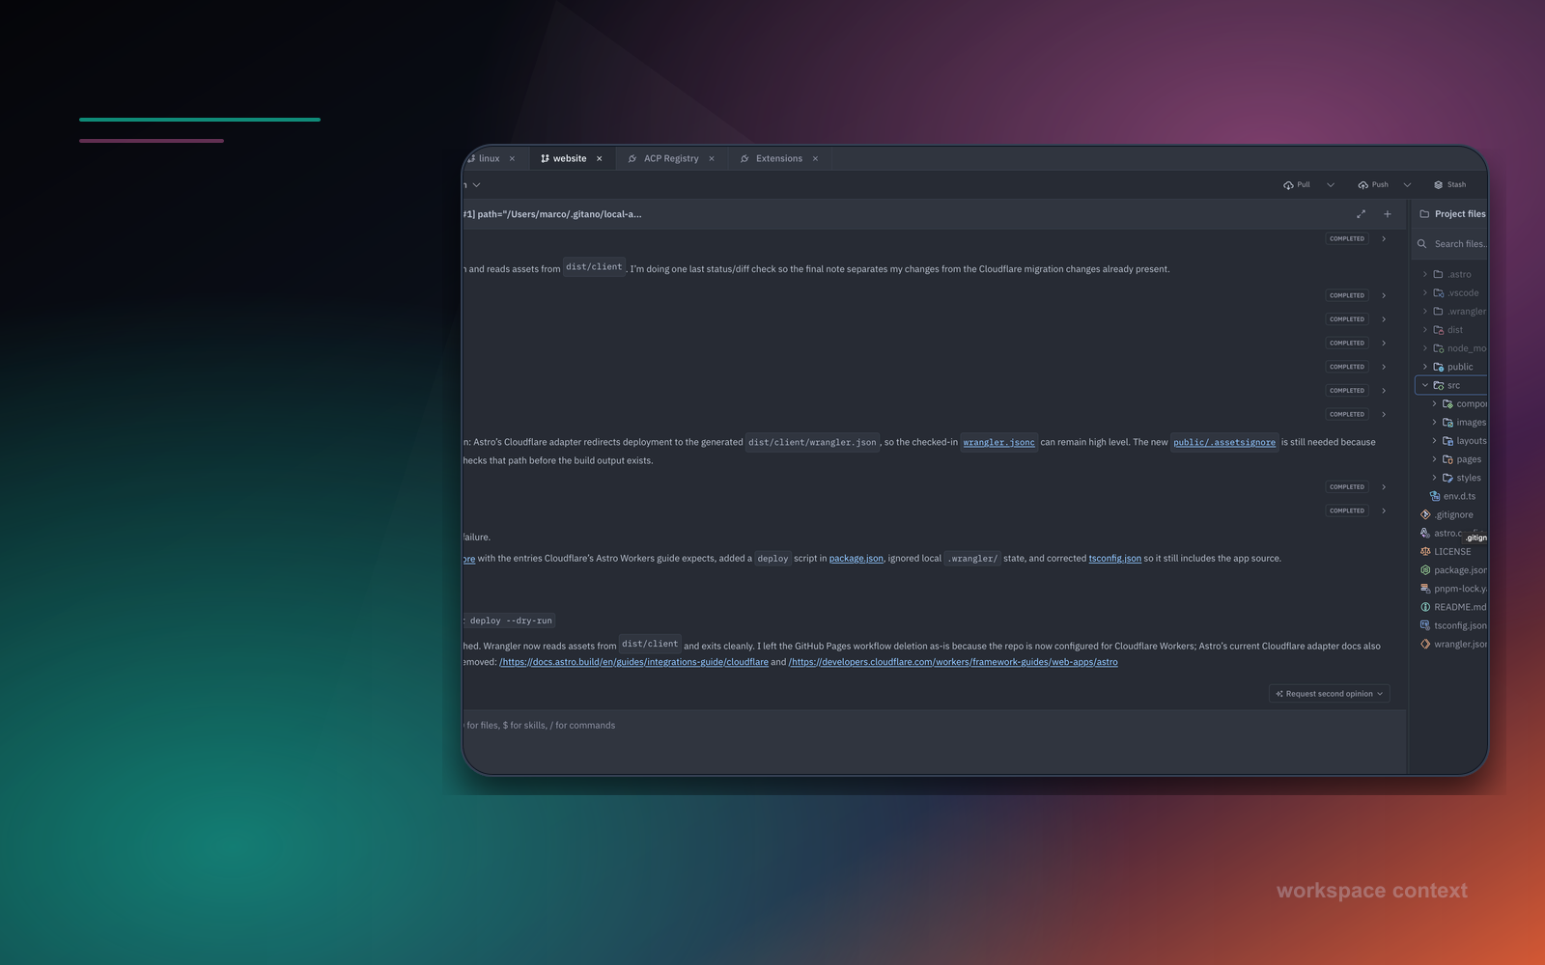Click the .gitignore file icon
The height and width of the screenshot is (965, 1545).
[x=1425, y=514]
